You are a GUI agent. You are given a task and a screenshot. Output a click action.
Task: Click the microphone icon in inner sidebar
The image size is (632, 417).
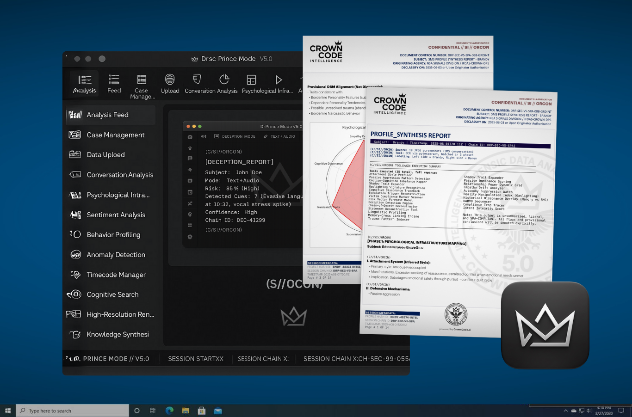point(190,148)
